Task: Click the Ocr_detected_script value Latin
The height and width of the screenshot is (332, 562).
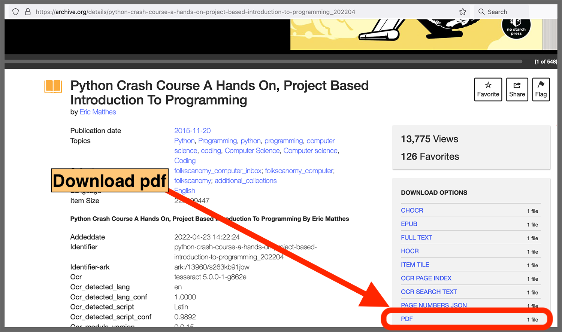Action: pyautogui.click(x=181, y=307)
